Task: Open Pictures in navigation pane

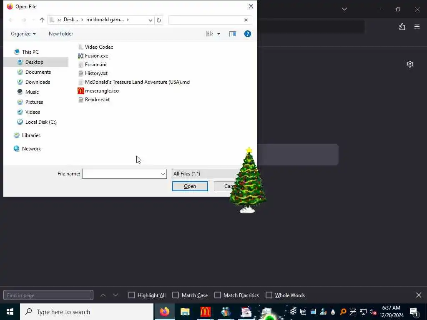Action: tap(34, 102)
